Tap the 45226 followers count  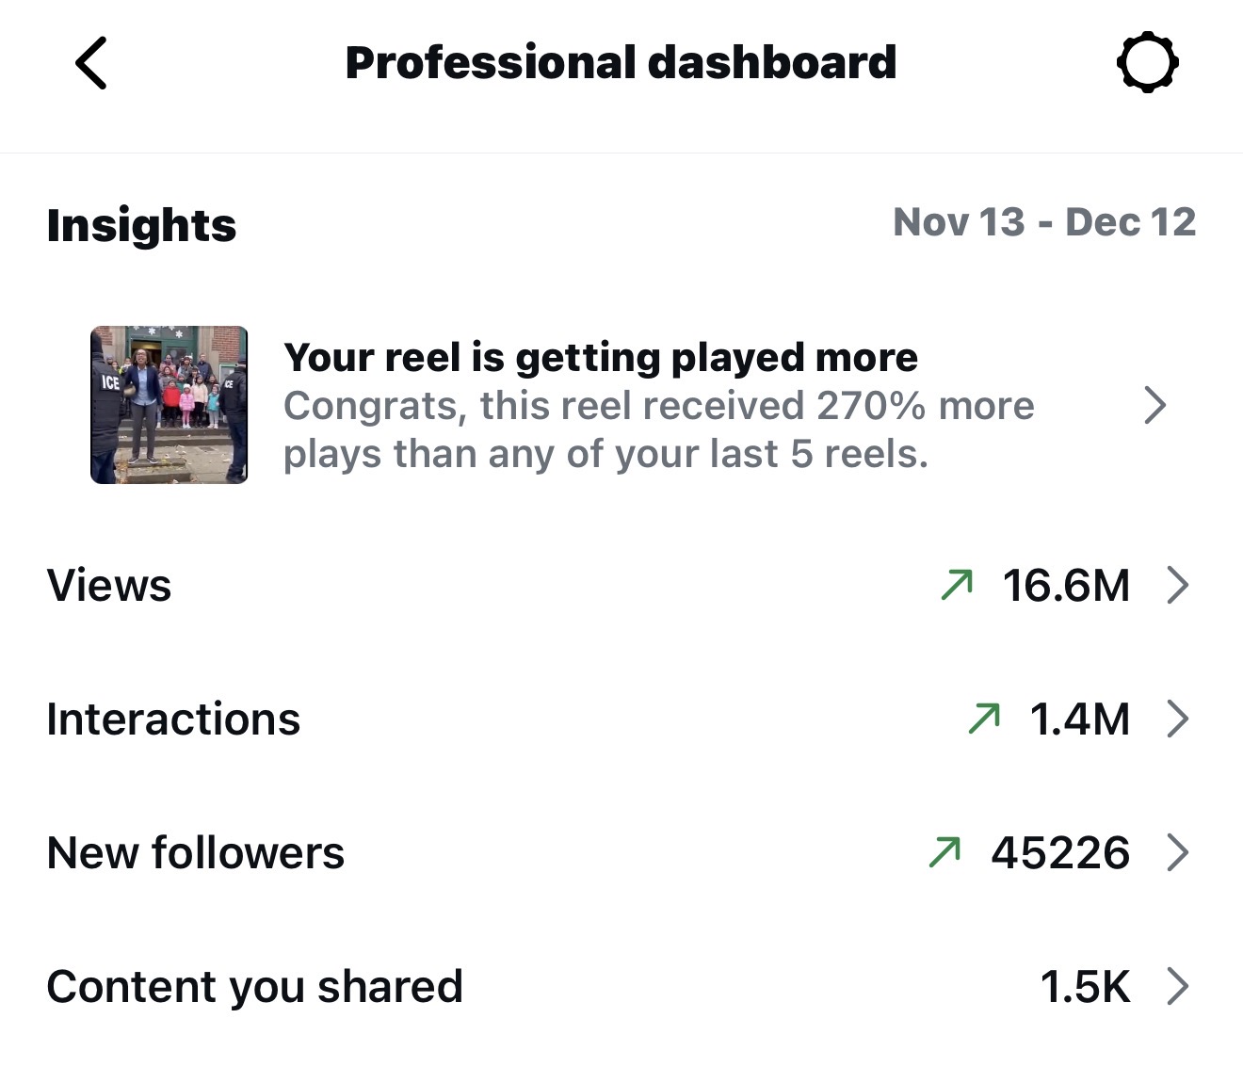[1059, 852]
